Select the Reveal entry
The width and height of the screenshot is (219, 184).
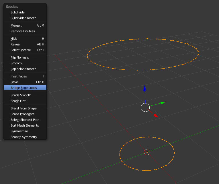(x=25, y=44)
